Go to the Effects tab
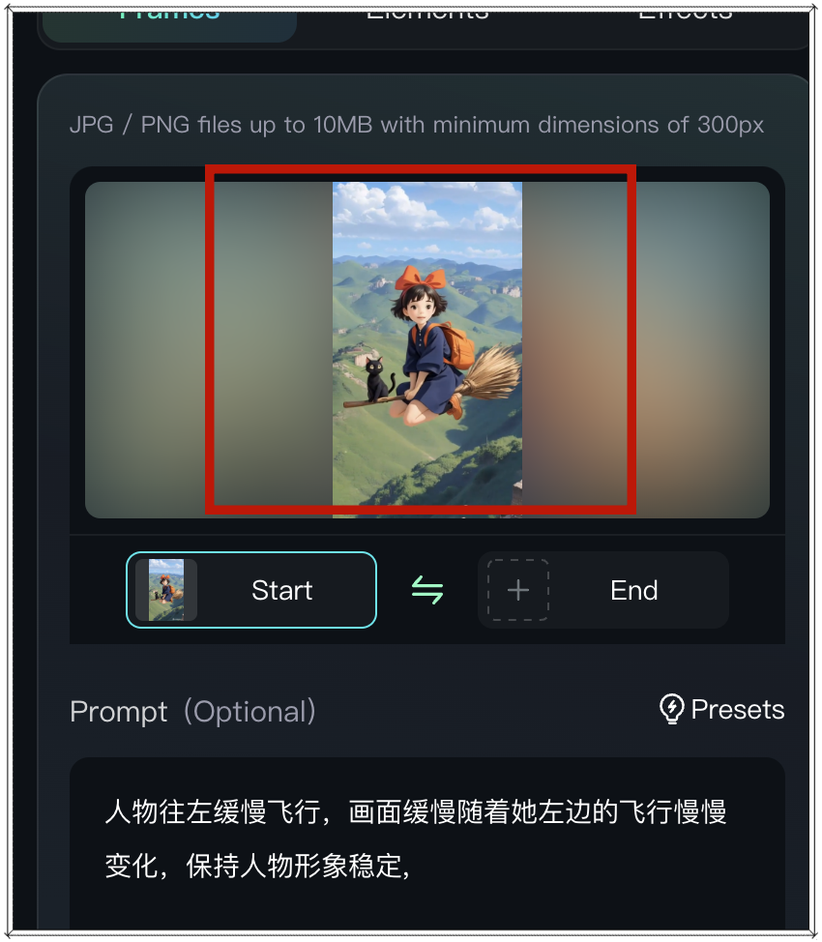Screen dimensions: 822x942 (x=685, y=15)
